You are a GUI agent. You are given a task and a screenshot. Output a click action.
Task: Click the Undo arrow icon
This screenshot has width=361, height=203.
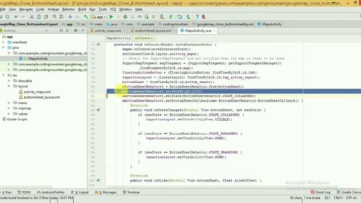(x=16, y=17)
